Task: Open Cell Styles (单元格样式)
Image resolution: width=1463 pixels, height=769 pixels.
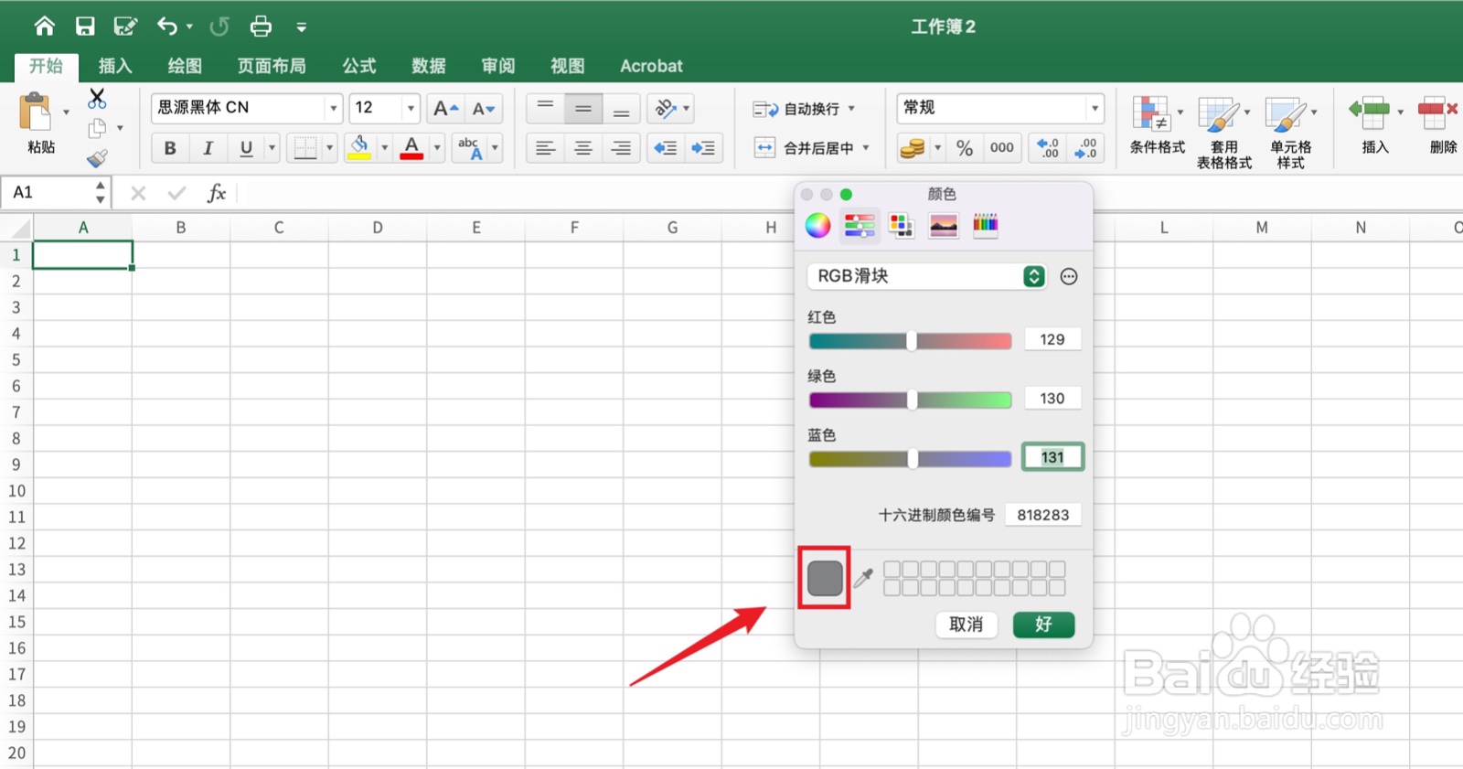Action: point(1290,134)
